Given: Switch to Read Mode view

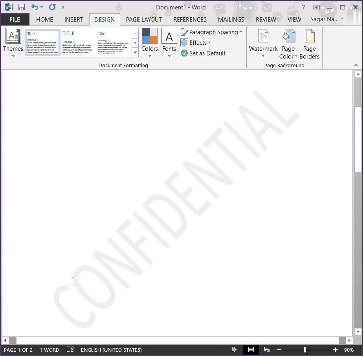Looking at the screenshot, I should pos(235,349).
